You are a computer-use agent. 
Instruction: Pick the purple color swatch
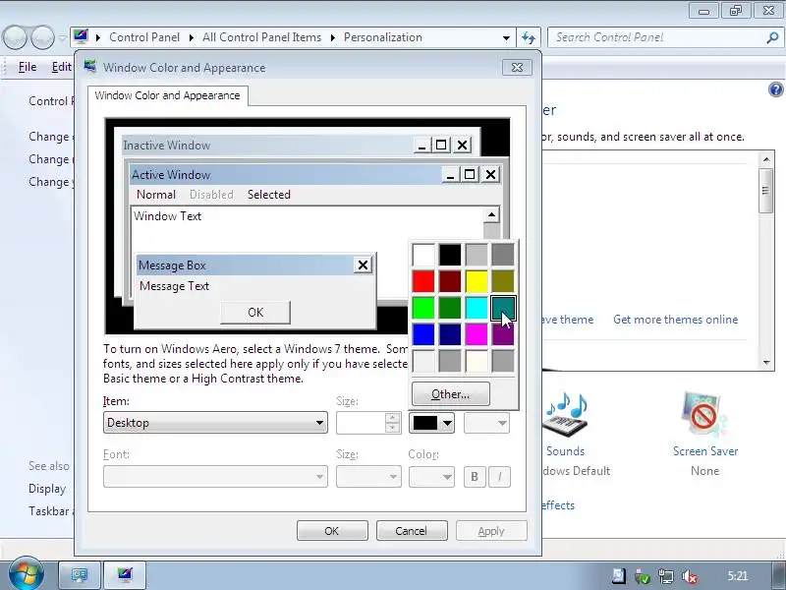(x=503, y=334)
